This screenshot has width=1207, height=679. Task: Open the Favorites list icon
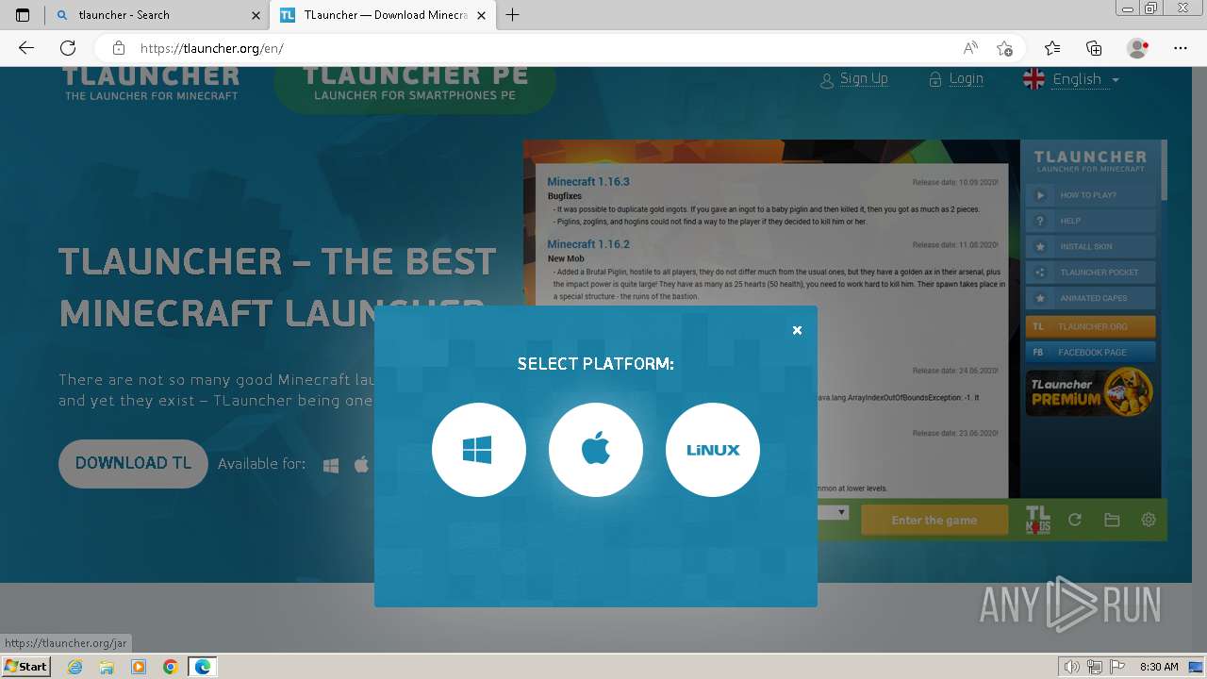(x=1052, y=48)
